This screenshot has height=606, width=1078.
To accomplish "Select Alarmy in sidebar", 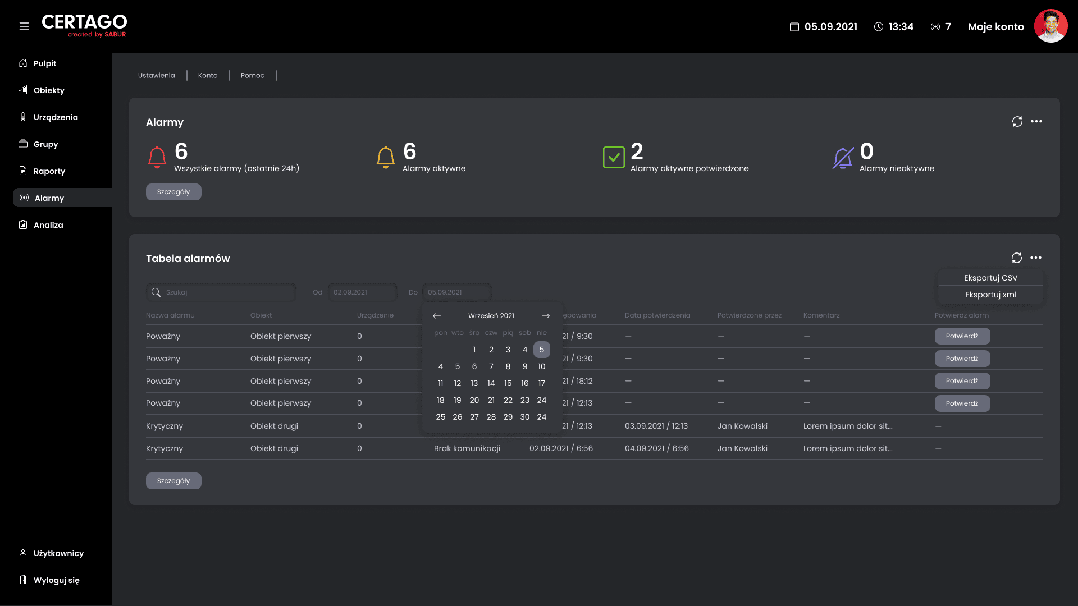I will tap(62, 198).
